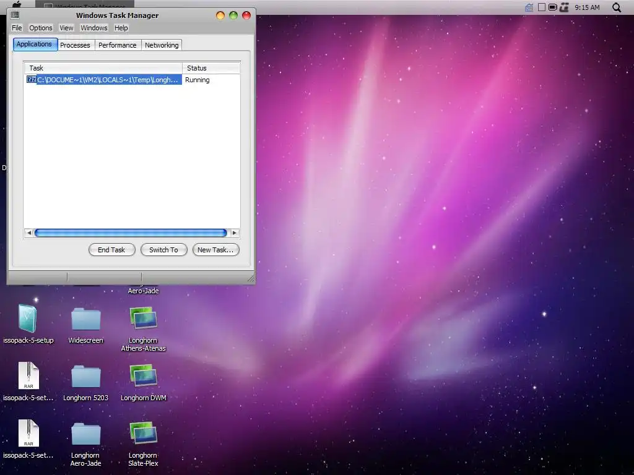This screenshot has height=475, width=634.
Task: Click the battery icon in the menu bar
Action: [x=552, y=7]
